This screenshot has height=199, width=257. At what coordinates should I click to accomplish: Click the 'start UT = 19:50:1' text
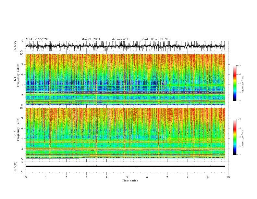[x=157, y=39]
